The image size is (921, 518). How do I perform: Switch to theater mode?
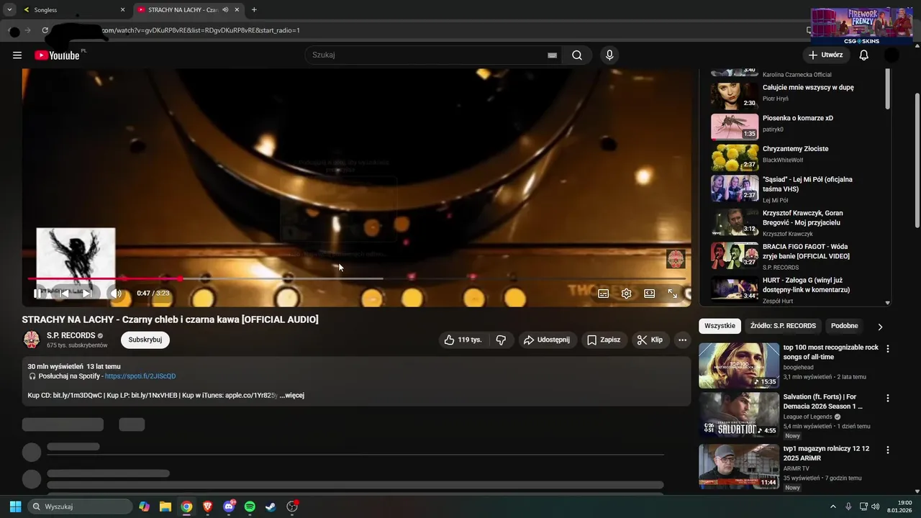coord(650,294)
